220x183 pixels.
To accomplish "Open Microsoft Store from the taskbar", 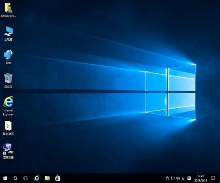I will pos(58,178).
